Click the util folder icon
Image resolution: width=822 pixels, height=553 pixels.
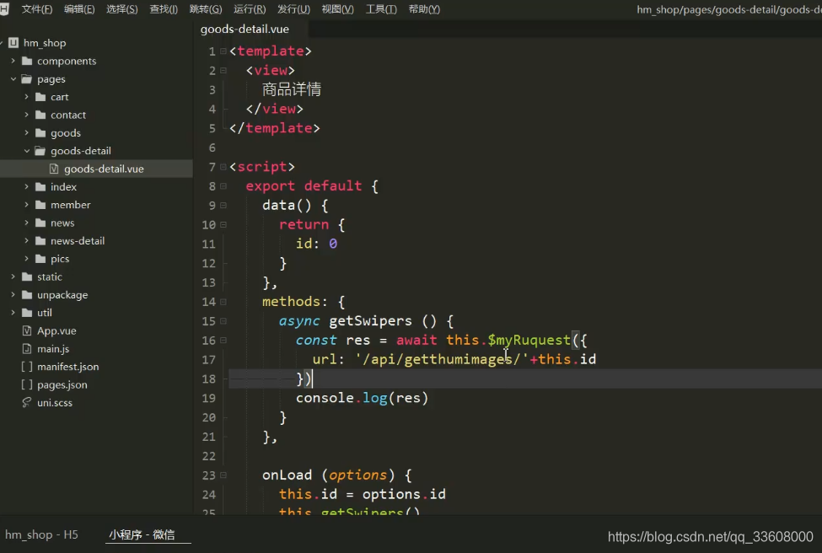27,313
